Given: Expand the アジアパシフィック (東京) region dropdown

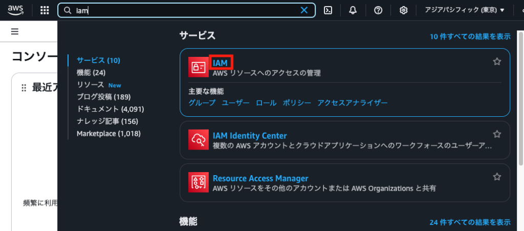Looking at the screenshot, I should click(x=465, y=10).
